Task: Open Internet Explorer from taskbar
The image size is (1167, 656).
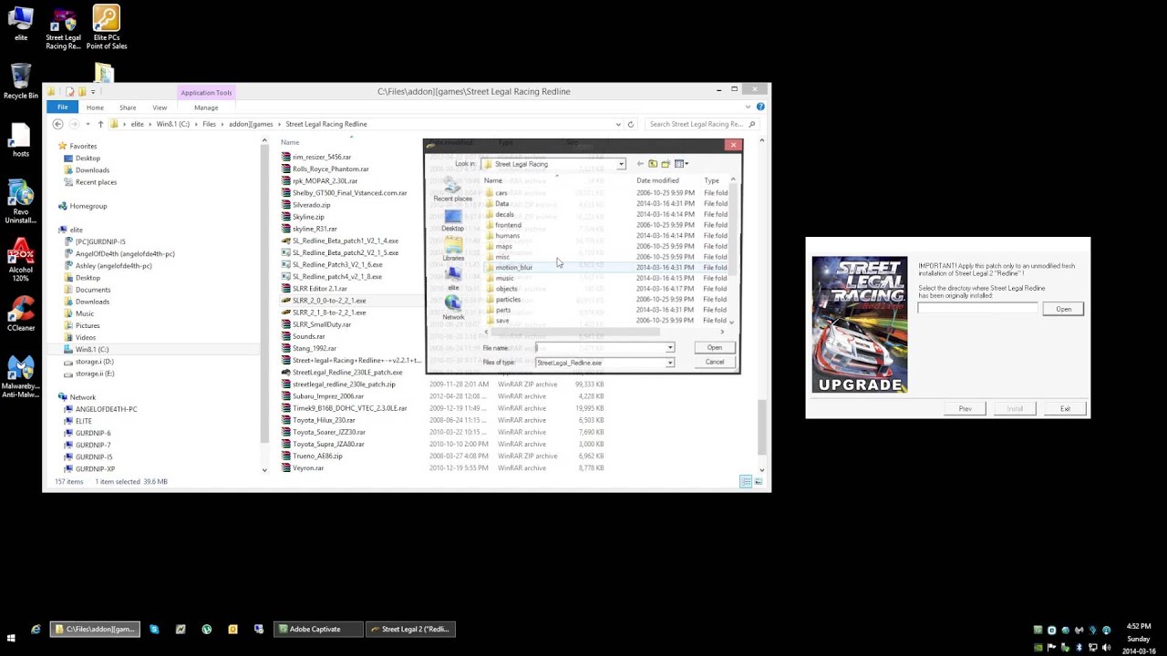Action: [36, 629]
